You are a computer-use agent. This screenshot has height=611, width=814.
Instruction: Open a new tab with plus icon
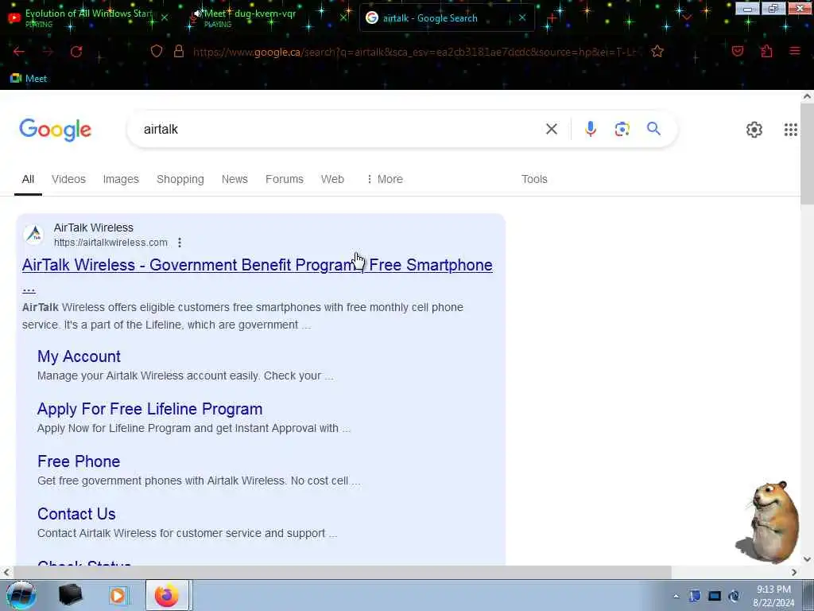click(x=552, y=18)
